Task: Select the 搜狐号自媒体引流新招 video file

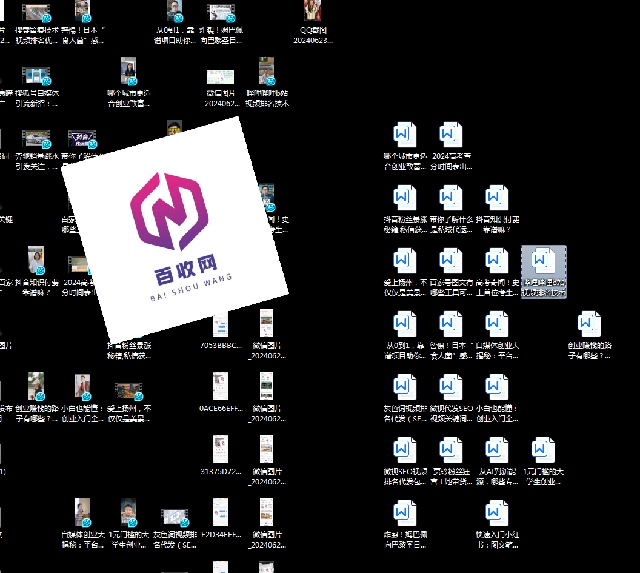Action: [37, 87]
